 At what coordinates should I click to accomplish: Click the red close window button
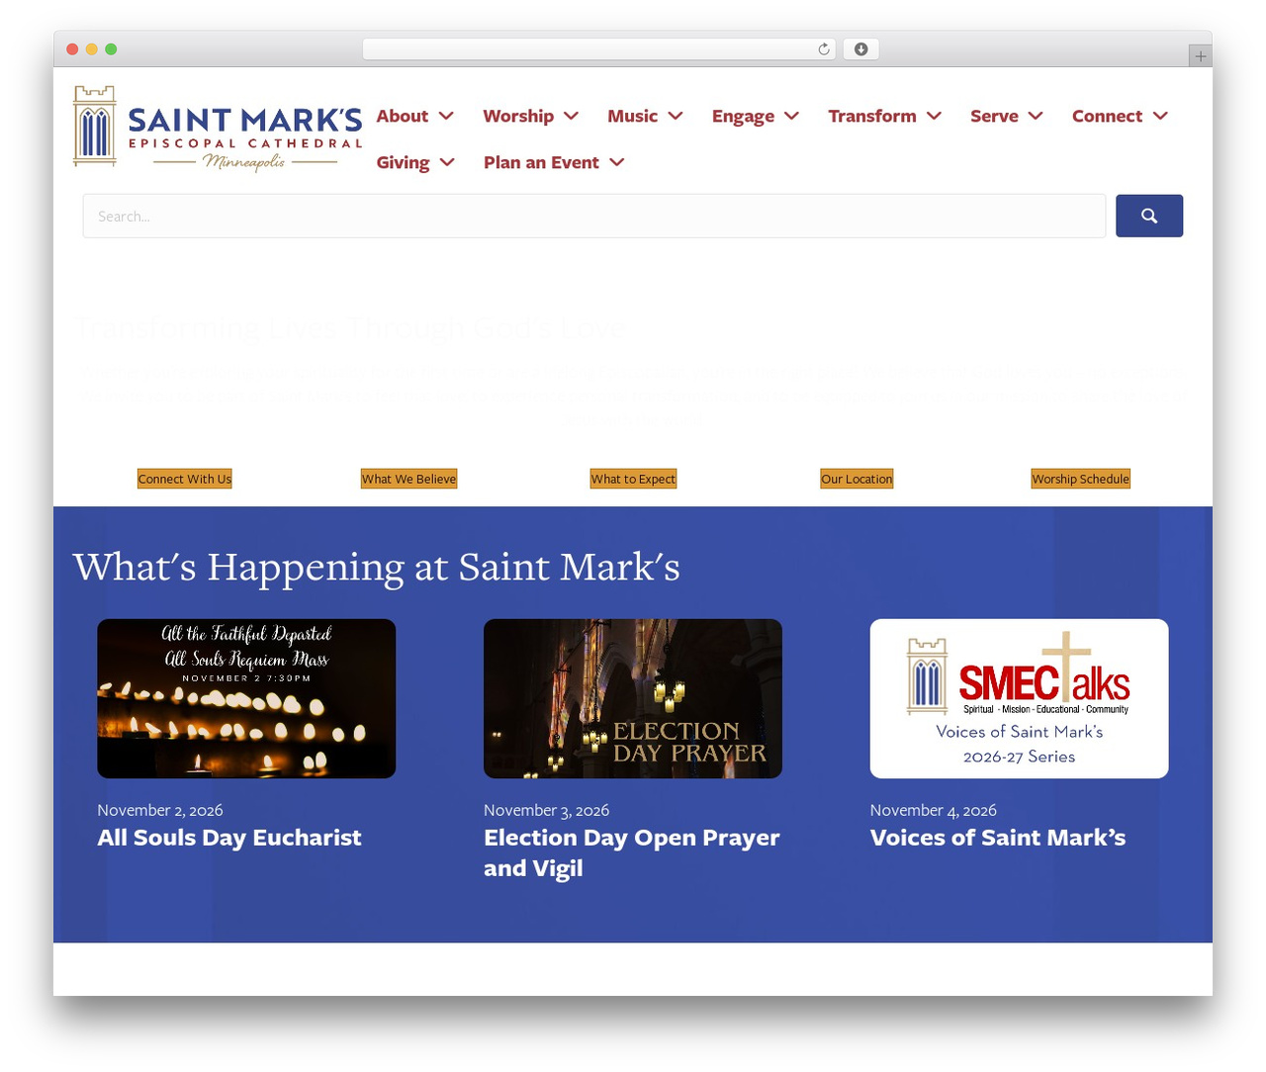(x=72, y=49)
